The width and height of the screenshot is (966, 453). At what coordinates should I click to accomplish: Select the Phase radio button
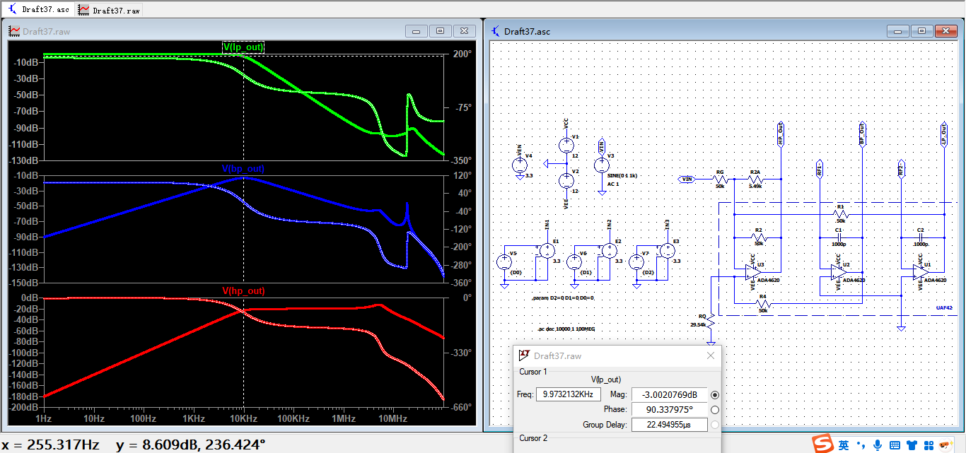pyautogui.click(x=715, y=410)
